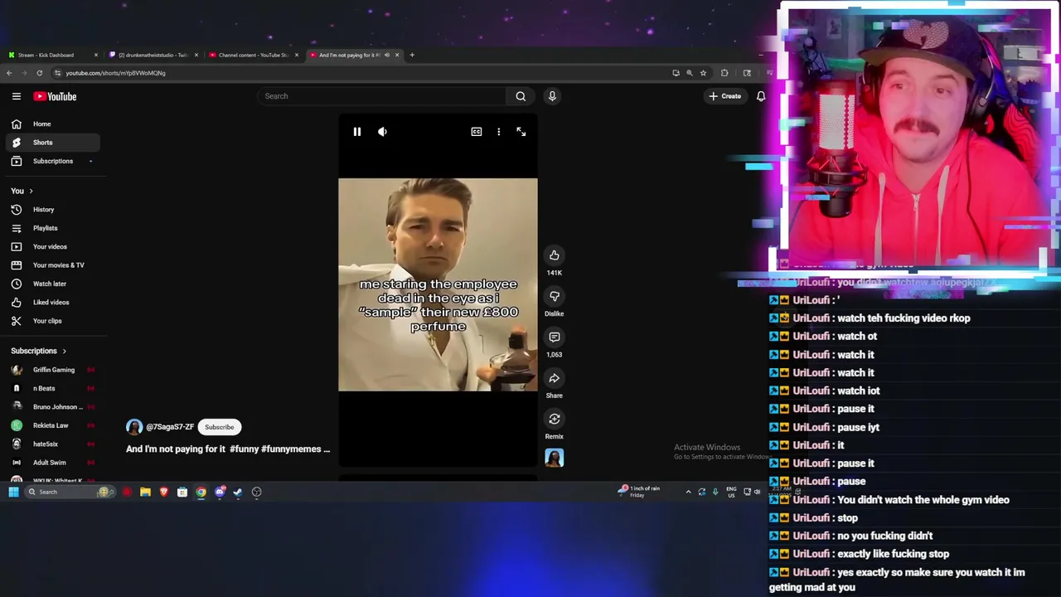
Task: Open the weather widget showing 1 inch of rain
Action: (x=639, y=491)
